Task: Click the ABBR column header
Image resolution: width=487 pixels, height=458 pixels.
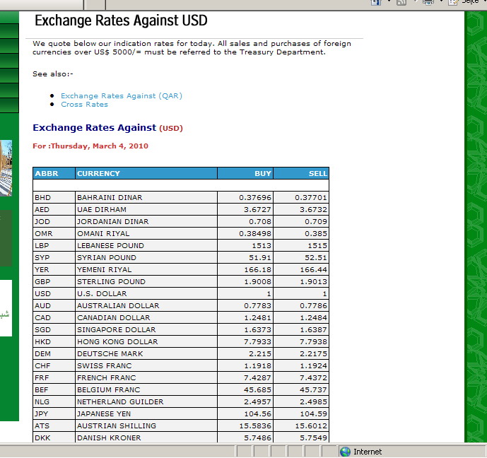Action: (x=46, y=173)
